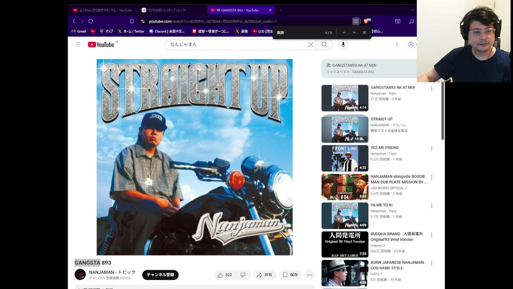Submit search with magnifier button
The height and width of the screenshot is (289, 513).
(x=324, y=45)
